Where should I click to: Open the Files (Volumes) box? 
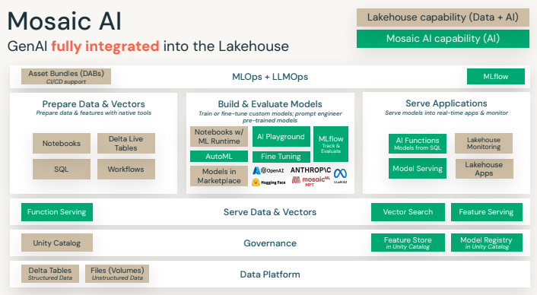coord(117,274)
